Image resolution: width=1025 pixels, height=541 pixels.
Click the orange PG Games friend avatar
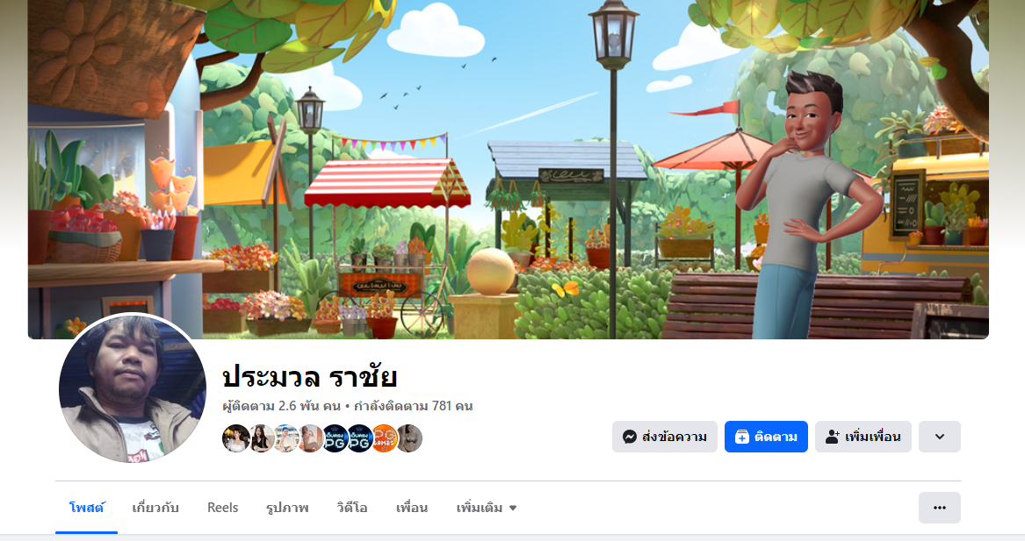pos(385,438)
